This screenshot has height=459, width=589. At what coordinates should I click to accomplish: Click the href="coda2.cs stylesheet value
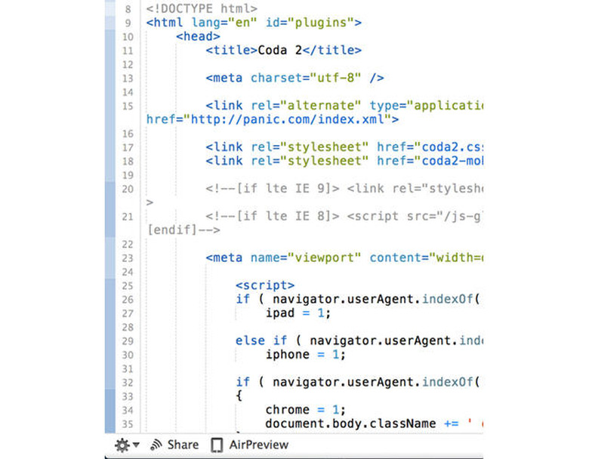click(x=430, y=147)
